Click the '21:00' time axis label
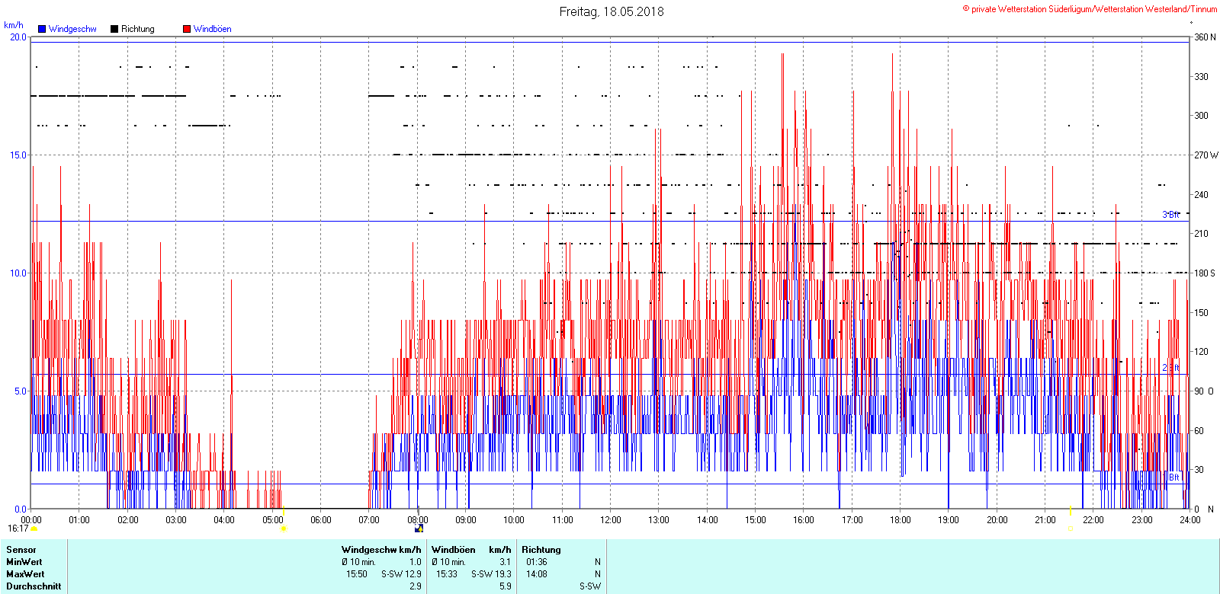 (1045, 520)
